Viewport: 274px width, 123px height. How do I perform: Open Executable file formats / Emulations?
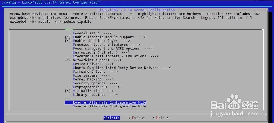116,56
